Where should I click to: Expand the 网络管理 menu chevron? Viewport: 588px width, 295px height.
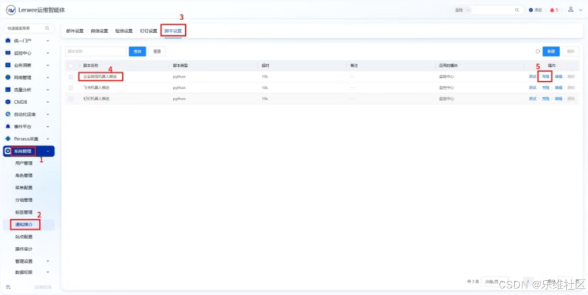(x=48, y=77)
